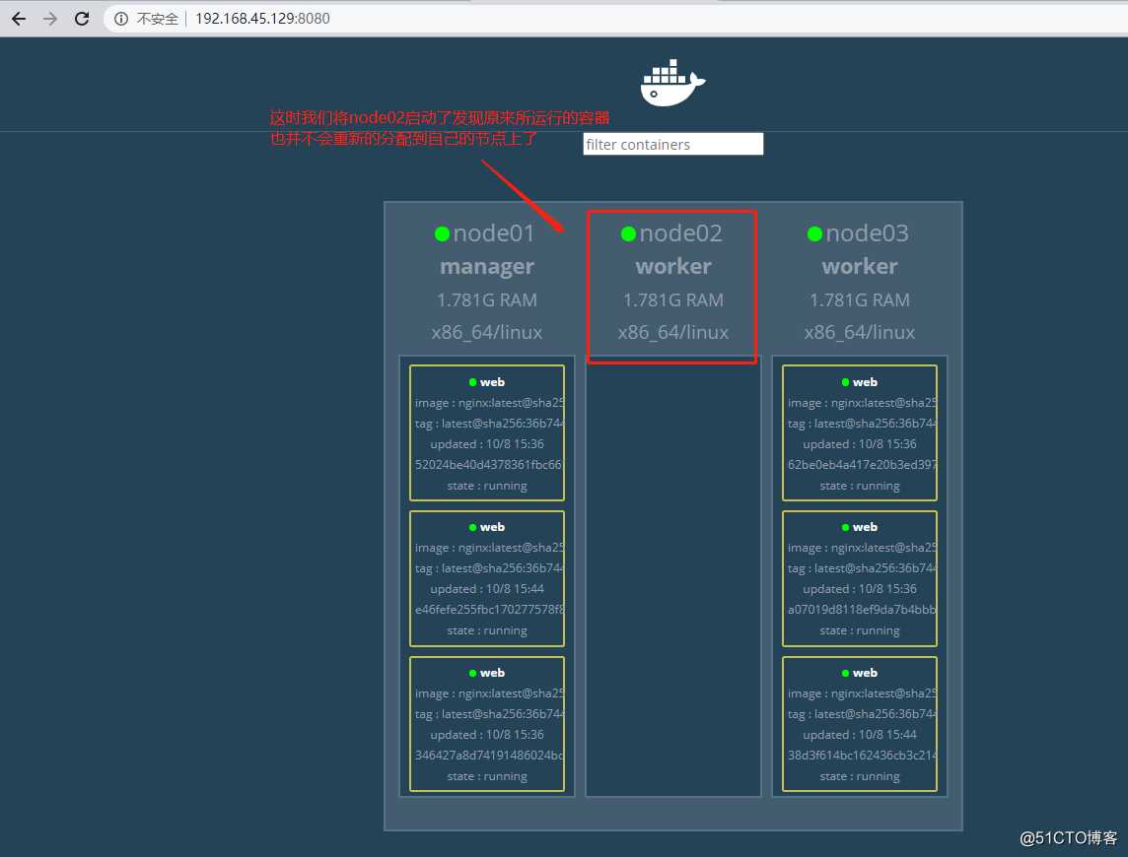Image resolution: width=1128 pixels, height=857 pixels.
Task: Click the state running text on node03's middle container
Action: [860, 630]
